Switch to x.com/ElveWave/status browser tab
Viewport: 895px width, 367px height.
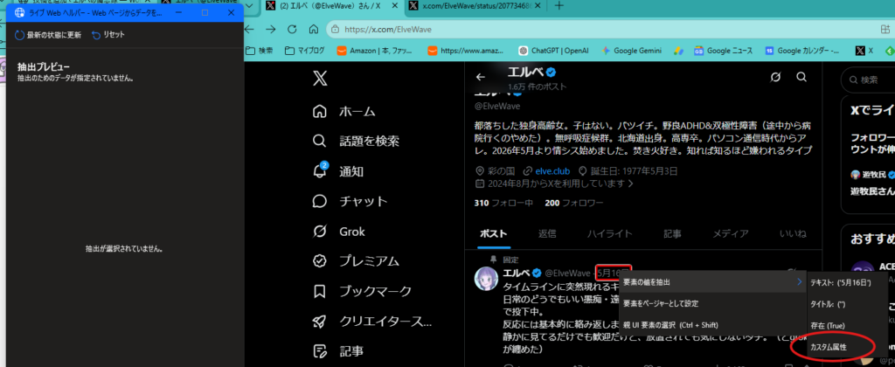[x=476, y=6]
